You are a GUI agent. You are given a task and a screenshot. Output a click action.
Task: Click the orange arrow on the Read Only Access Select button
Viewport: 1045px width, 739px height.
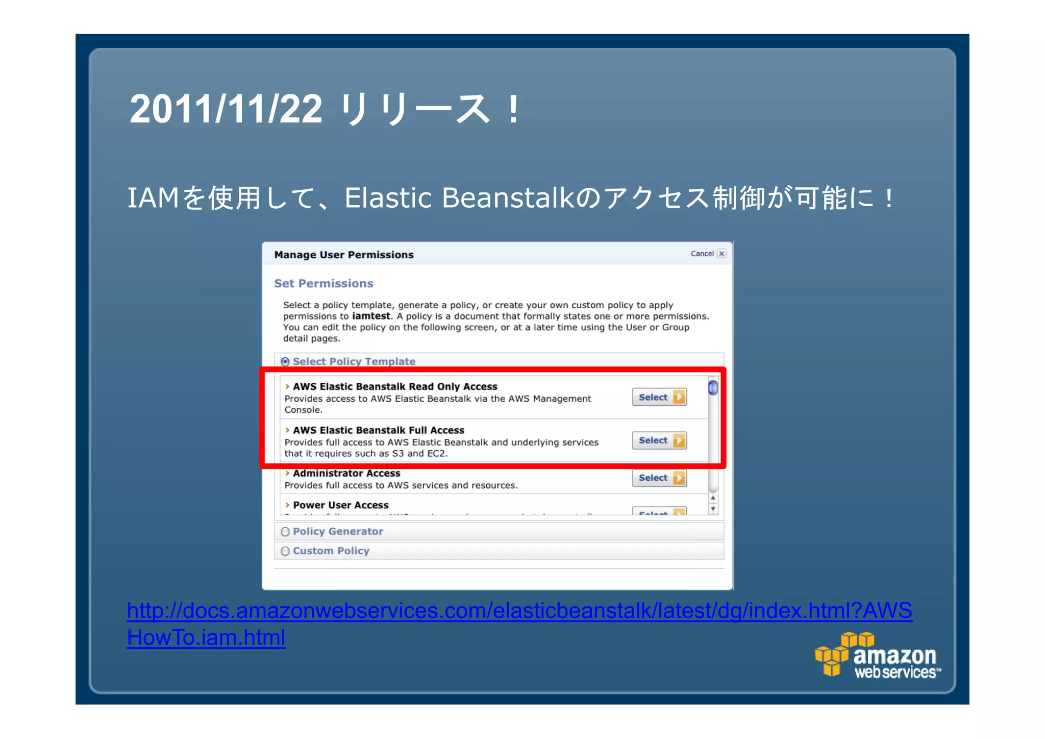pos(679,397)
